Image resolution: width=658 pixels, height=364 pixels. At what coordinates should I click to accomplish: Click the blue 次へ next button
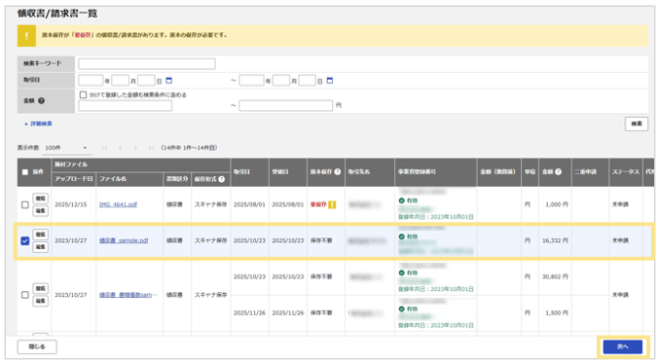[x=623, y=346]
